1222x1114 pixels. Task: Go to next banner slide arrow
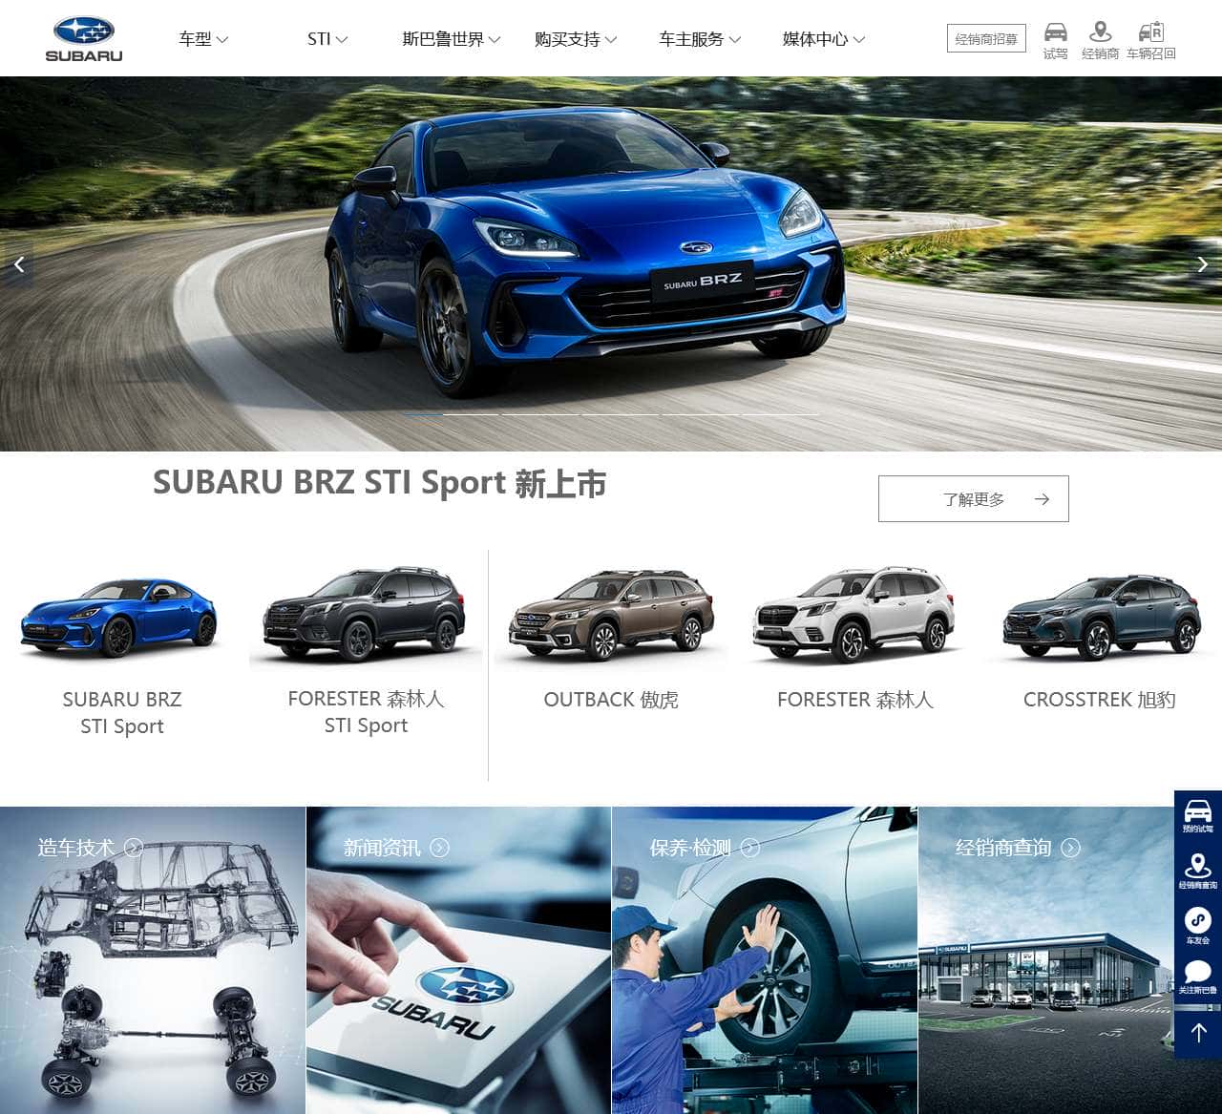pyautogui.click(x=1203, y=264)
